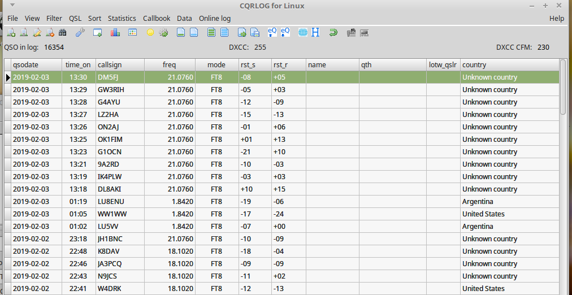Click the gear with green arrow icon
The image size is (572, 295).
click(163, 33)
